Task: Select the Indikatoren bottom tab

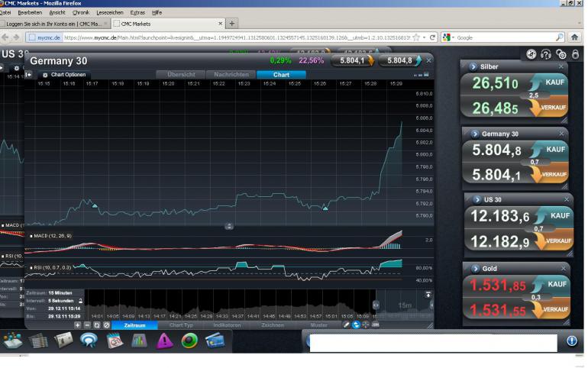Action: [227, 325]
